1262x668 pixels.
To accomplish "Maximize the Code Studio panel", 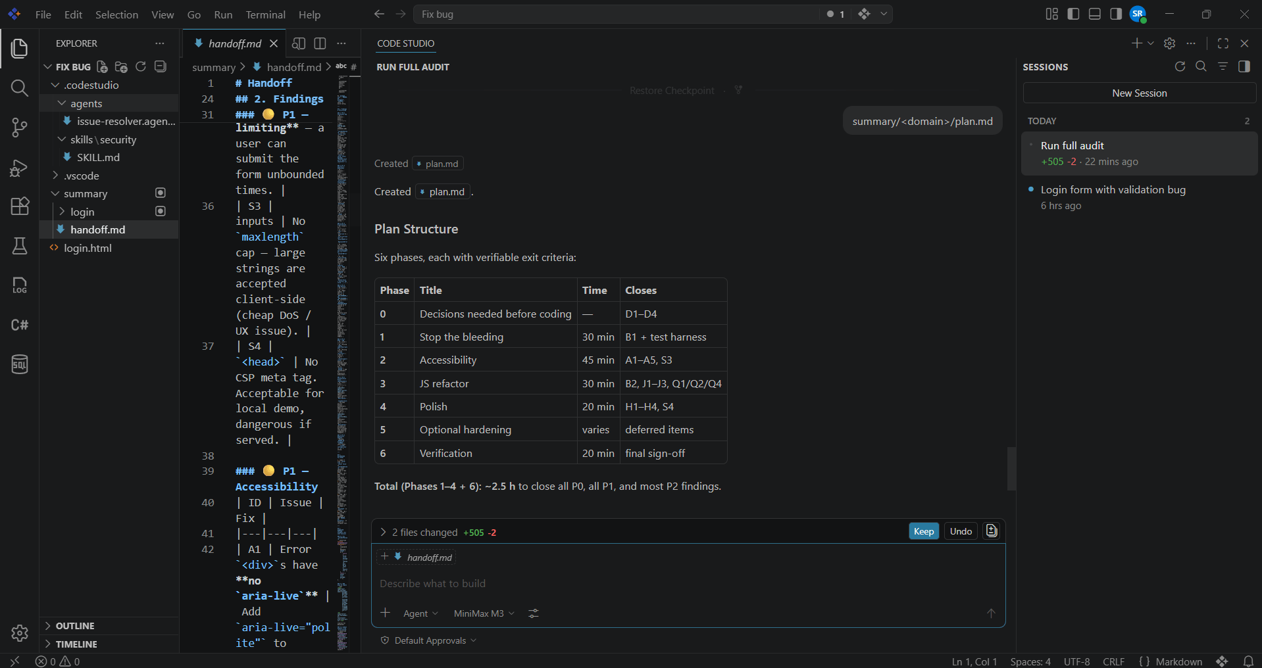I will click(1223, 43).
